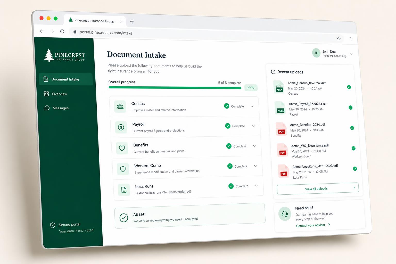The height and width of the screenshot is (264, 396).
Task: Click the 100% progress badge
Action: (x=251, y=88)
